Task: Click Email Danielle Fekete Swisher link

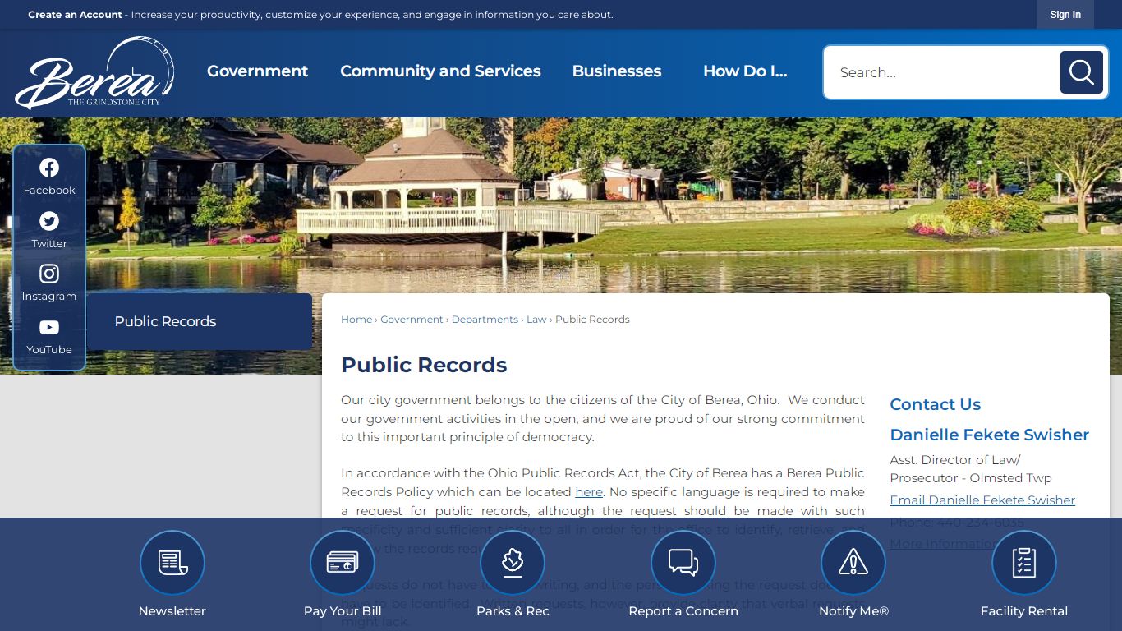Action: (x=982, y=500)
